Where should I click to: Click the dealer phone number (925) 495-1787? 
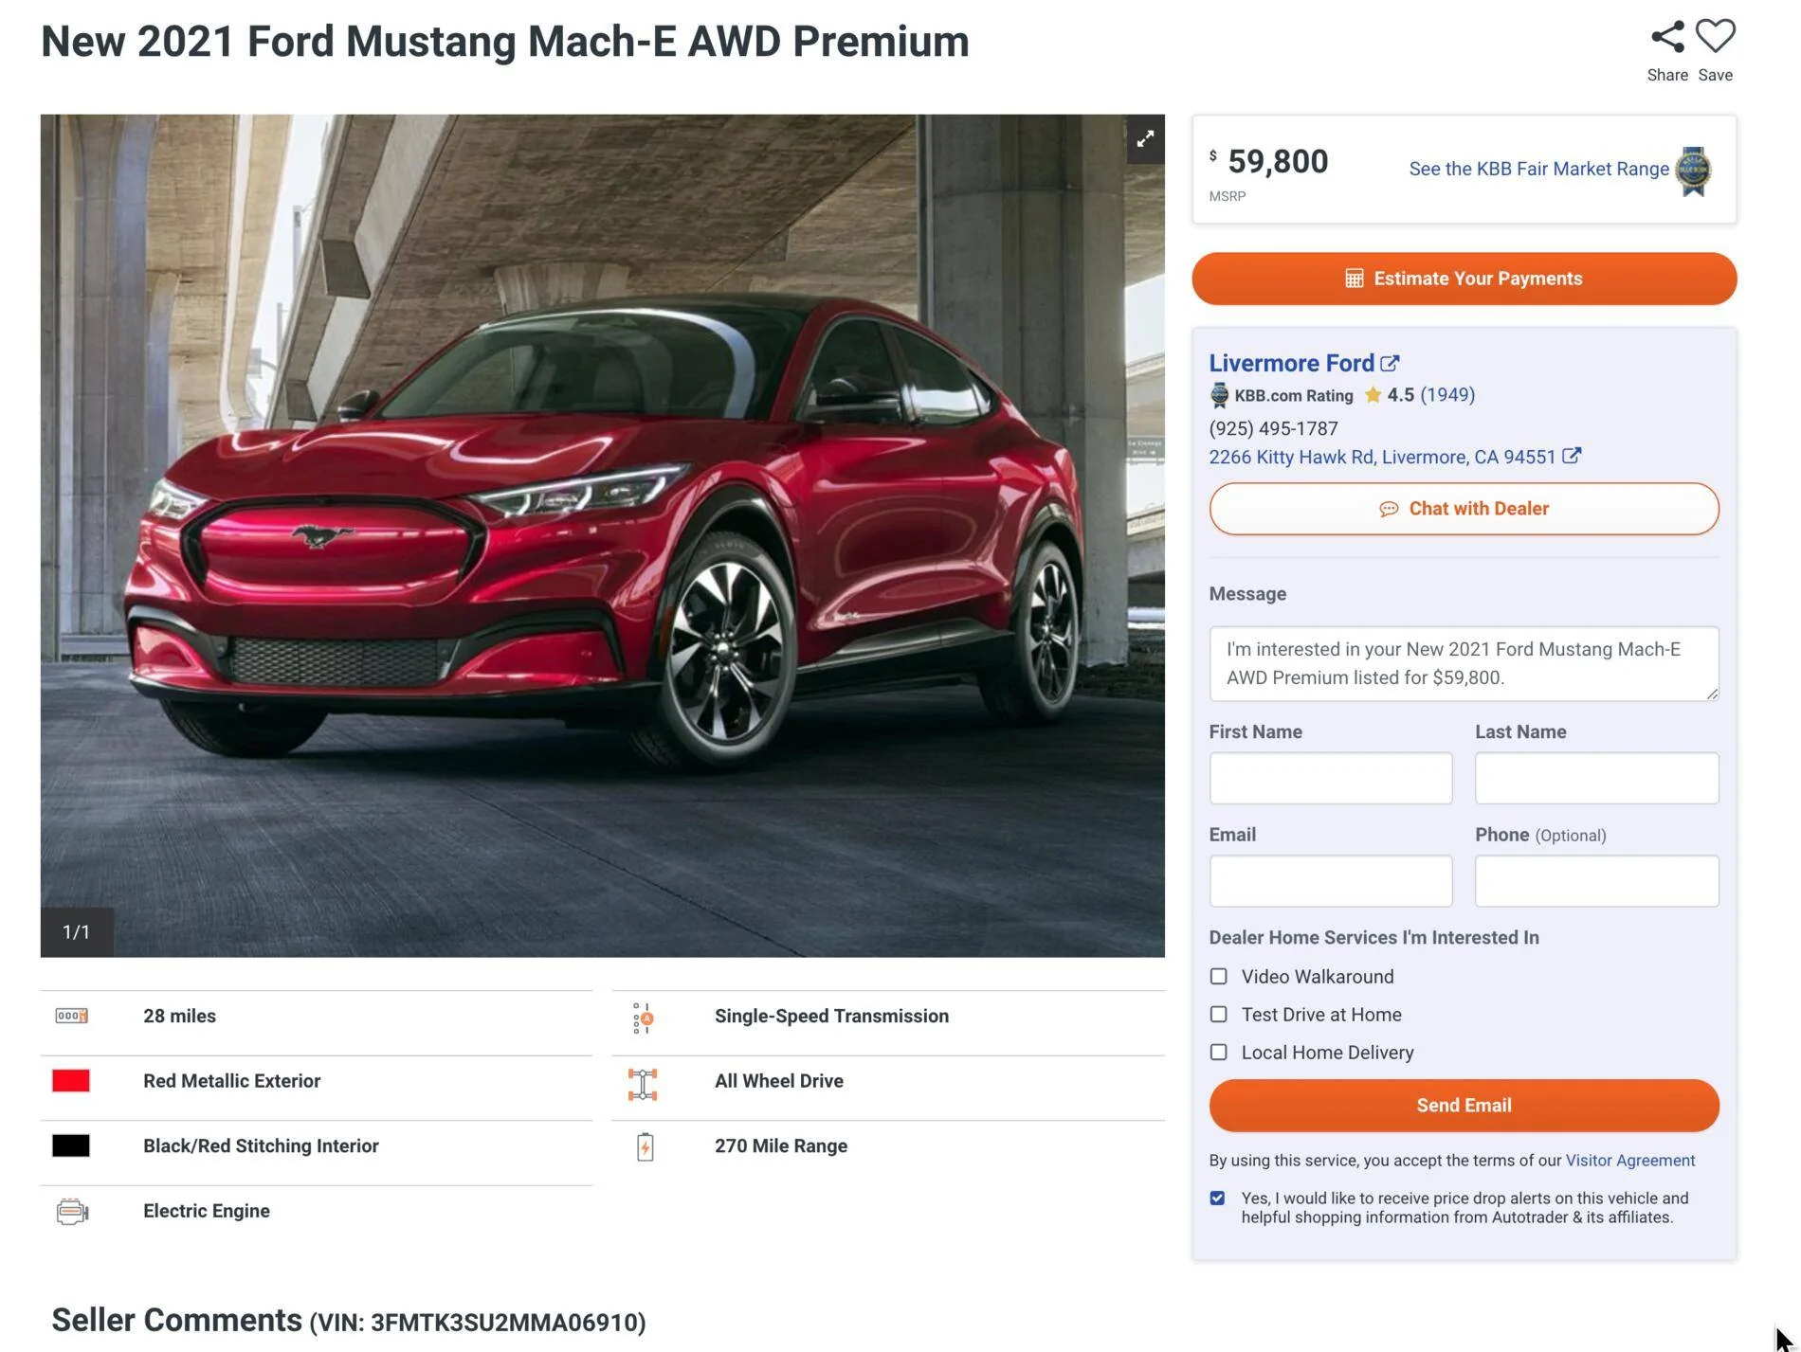[1274, 428]
